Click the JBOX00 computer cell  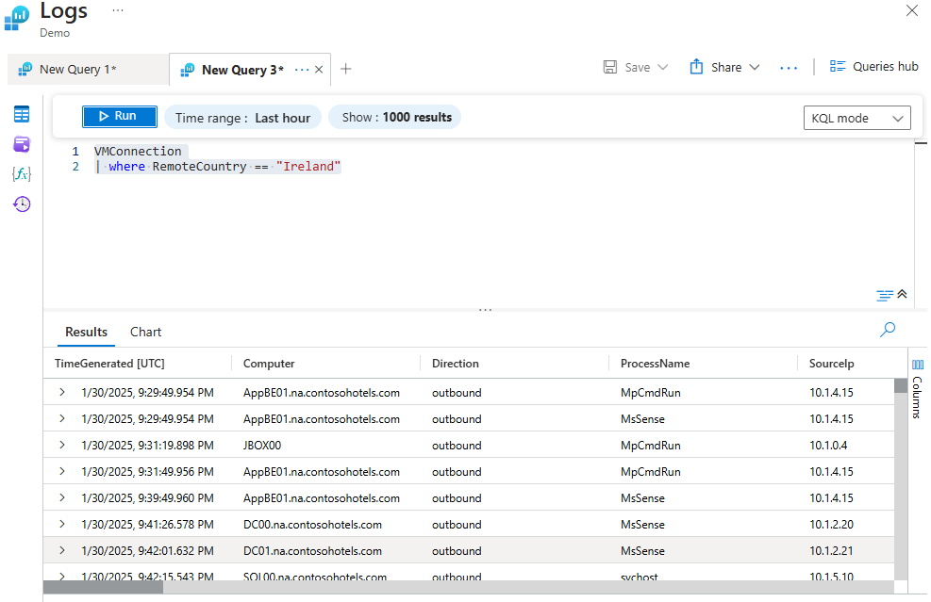coord(262,446)
